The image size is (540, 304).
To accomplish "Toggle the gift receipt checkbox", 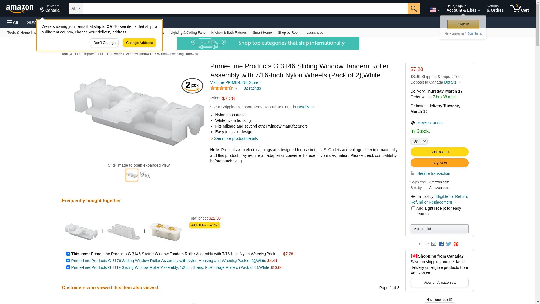I will (x=413, y=208).
